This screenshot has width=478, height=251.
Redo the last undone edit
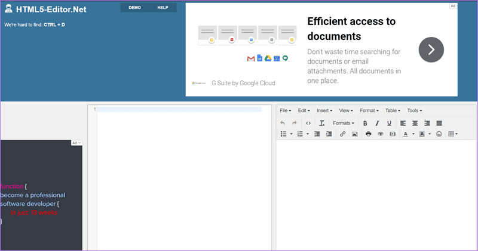[294, 123]
